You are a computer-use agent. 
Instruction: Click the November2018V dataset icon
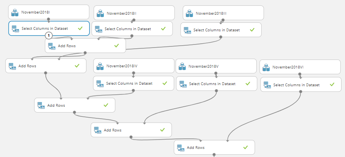(x=182, y=67)
